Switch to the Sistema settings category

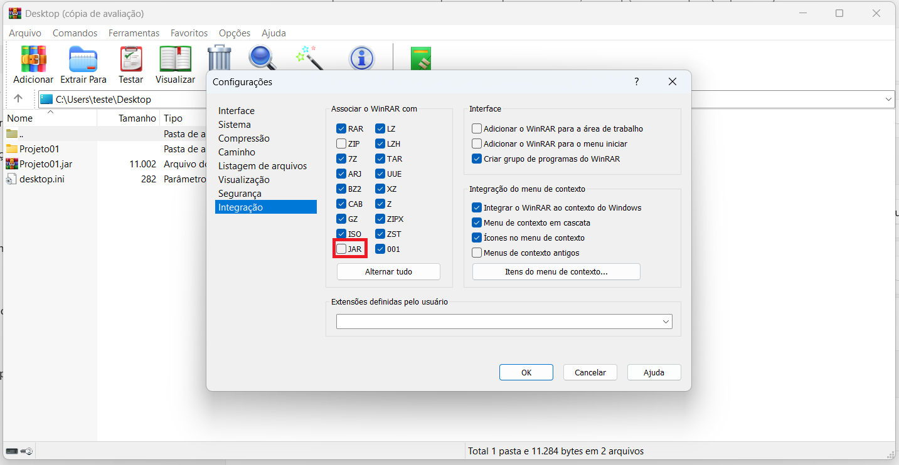point(235,125)
